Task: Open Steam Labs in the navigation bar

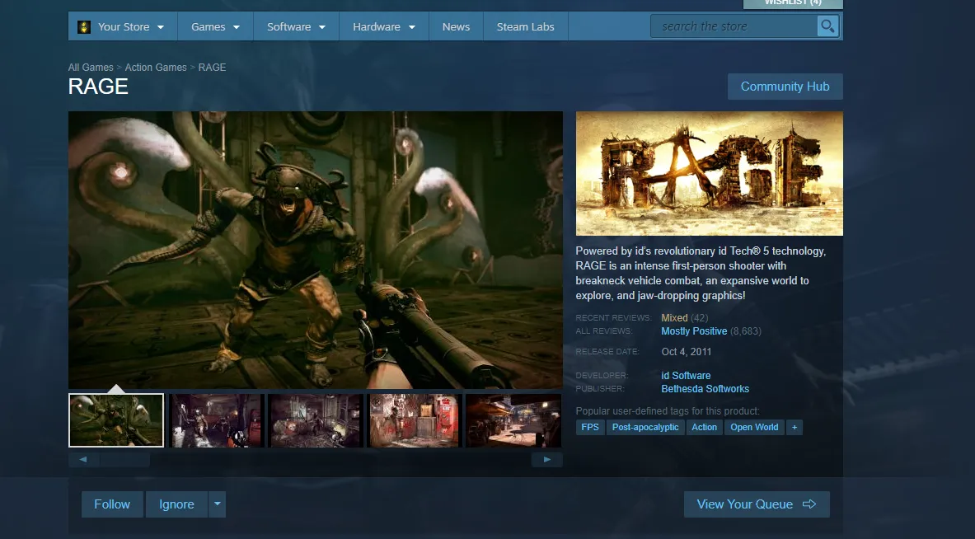Action: 526,26
